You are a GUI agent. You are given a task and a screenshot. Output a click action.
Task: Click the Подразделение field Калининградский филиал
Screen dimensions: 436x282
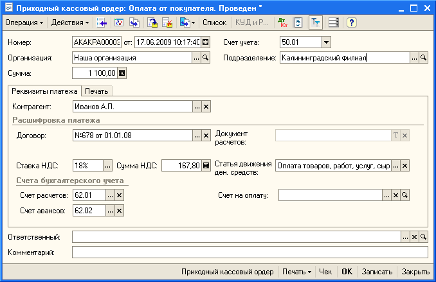(x=345, y=58)
